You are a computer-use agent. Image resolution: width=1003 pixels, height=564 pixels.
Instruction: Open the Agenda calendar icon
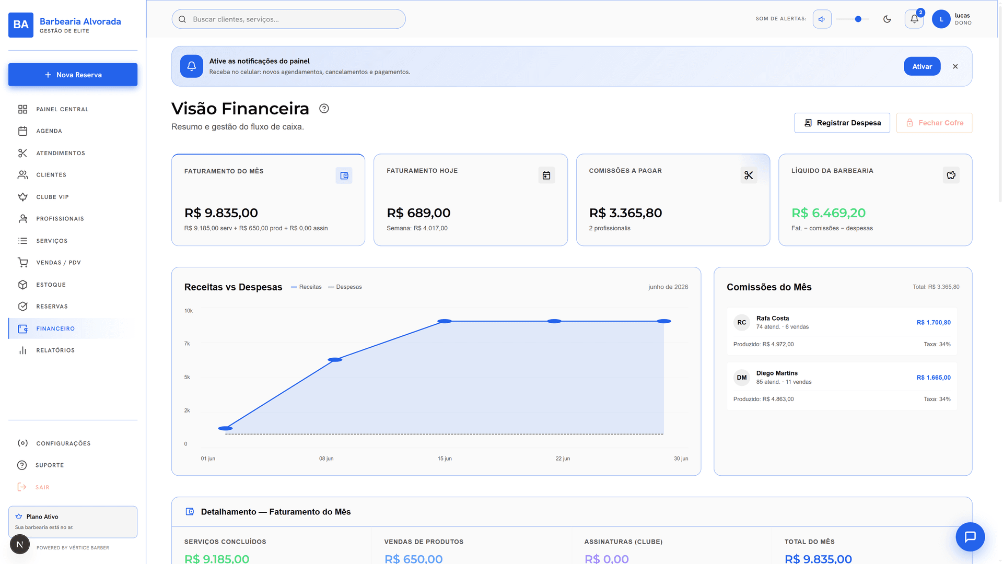point(22,131)
